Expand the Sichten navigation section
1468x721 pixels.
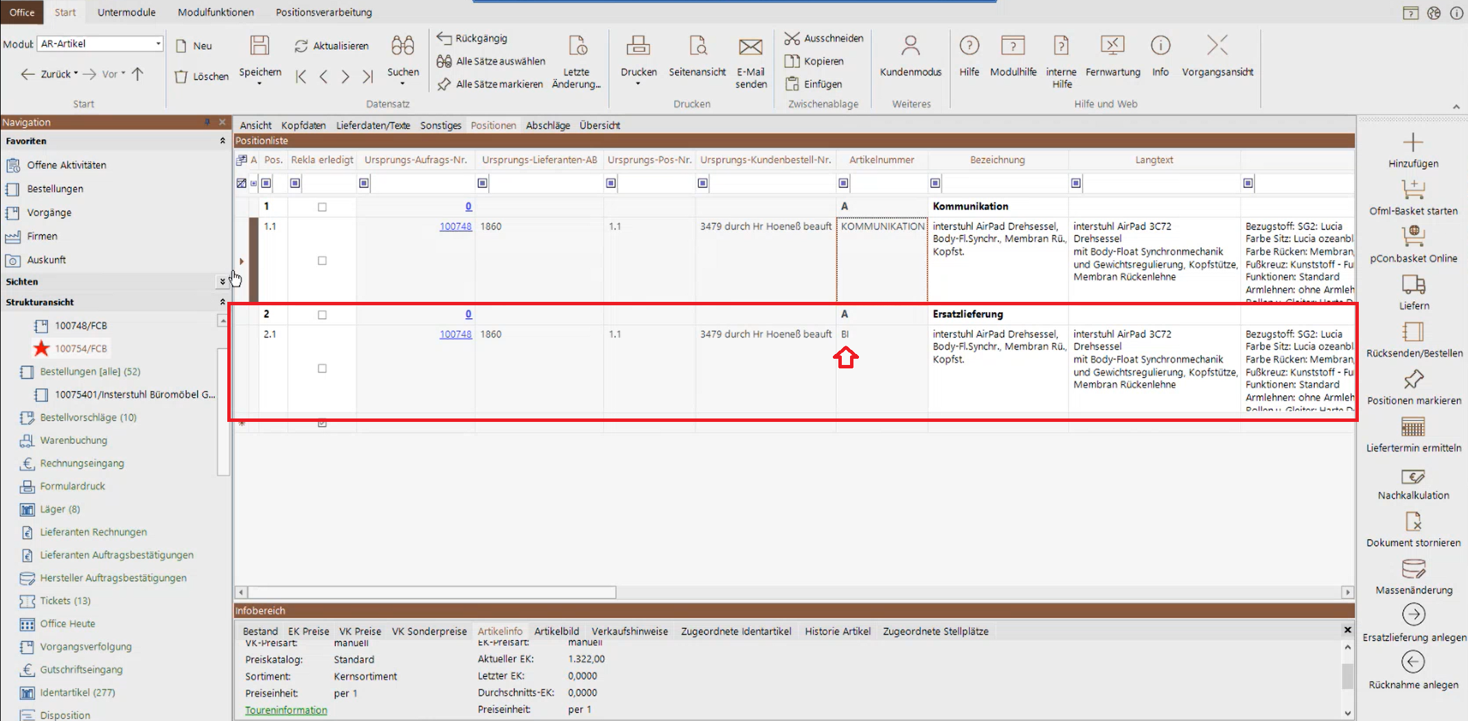[x=222, y=282]
